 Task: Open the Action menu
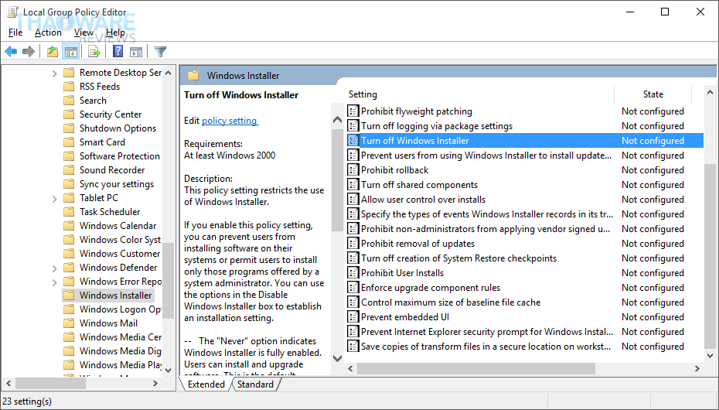(x=48, y=32)
